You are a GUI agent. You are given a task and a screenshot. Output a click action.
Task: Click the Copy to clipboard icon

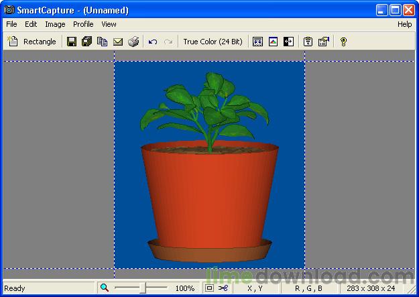tap(102, 42)
